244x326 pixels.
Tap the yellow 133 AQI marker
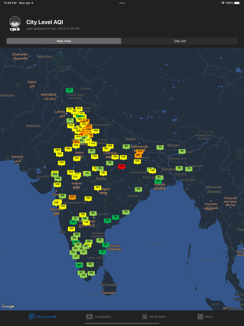point(123,157)
